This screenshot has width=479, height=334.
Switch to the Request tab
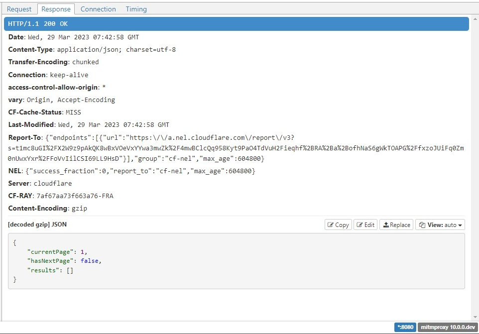click(x=19, y=9)
